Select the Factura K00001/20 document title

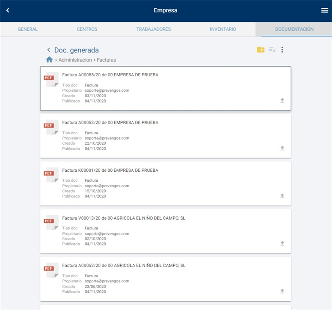[x=110, y=170]
